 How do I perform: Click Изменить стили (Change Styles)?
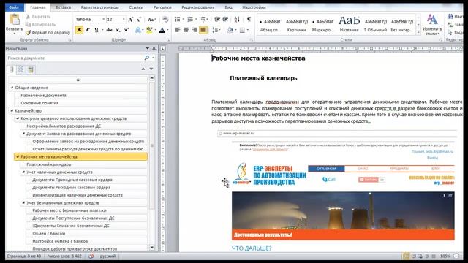(432, 24)
